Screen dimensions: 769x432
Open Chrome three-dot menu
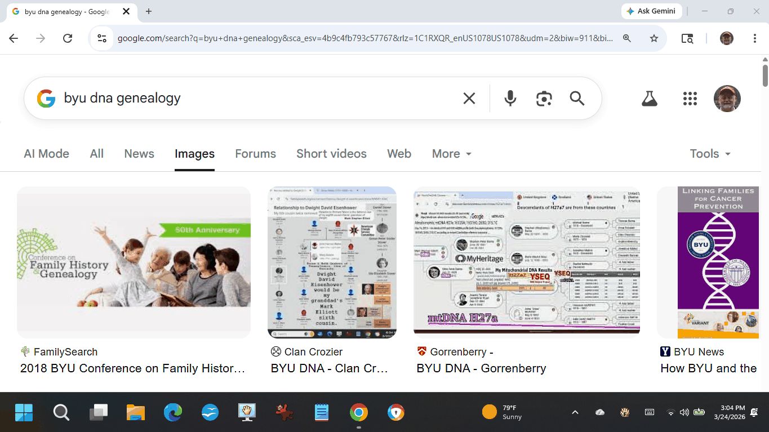click(x=754, y=38)
